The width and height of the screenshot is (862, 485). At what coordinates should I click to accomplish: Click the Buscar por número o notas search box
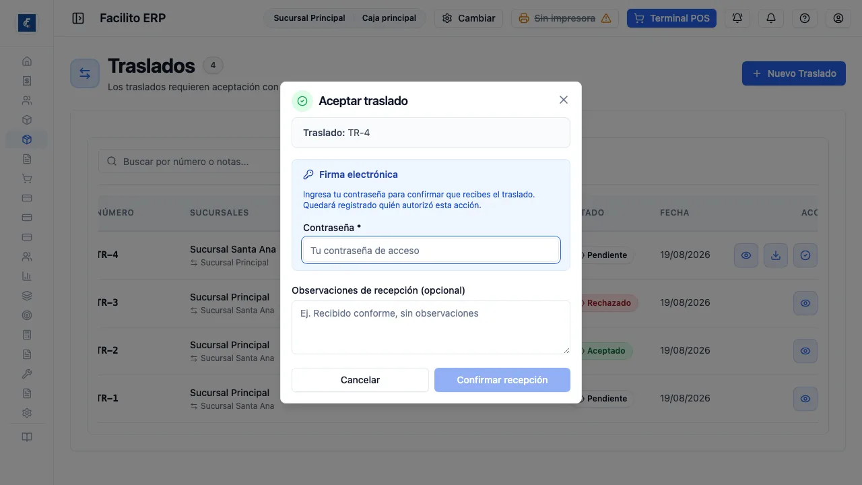pyautogui.click(x=190, y=162)
